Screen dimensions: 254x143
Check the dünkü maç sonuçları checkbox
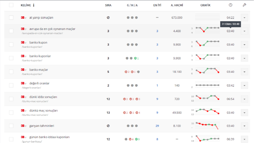[x=11, y=113]
